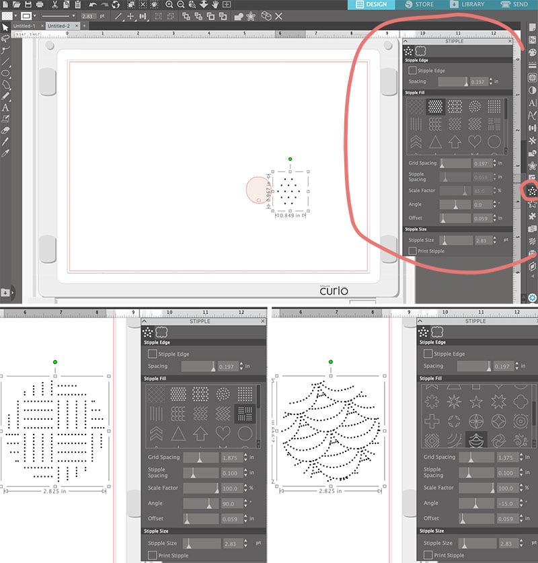Tick Stipple Edge checkbox in top Stipple panel

pos(412,71)
